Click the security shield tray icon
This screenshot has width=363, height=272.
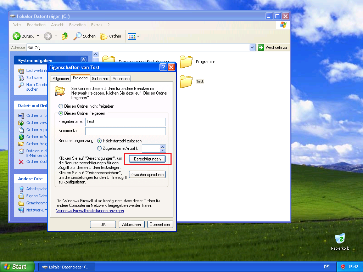pyautogui.click(x=343, y=267)
